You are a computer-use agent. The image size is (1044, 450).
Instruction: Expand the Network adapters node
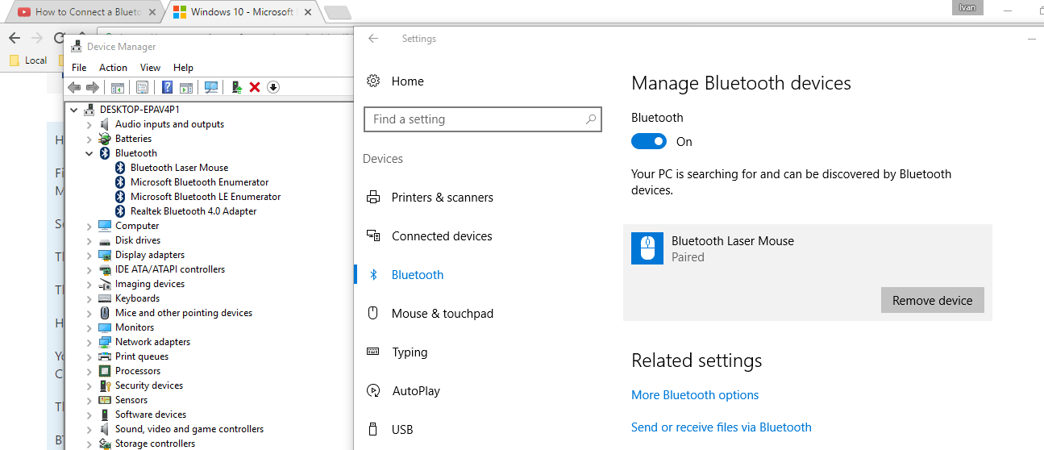coord(89,342)
